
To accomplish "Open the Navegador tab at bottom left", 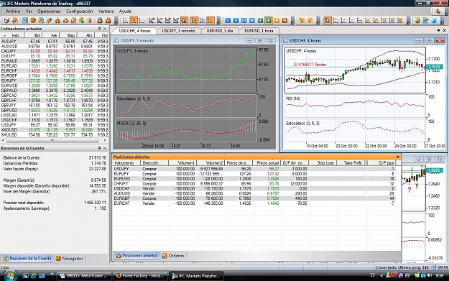I will 70,259.
